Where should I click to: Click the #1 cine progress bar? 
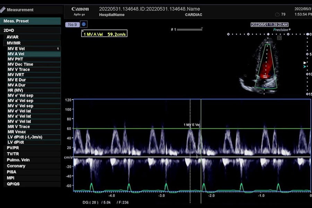(x=189, y=29)
